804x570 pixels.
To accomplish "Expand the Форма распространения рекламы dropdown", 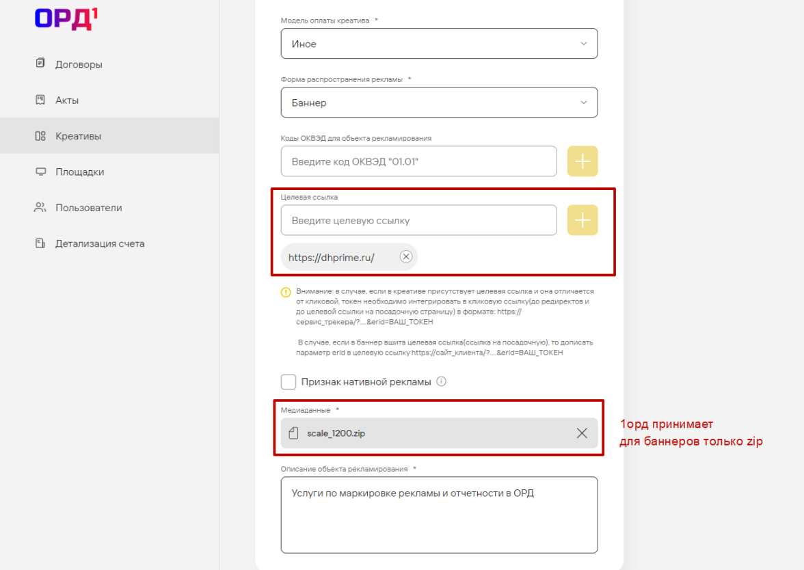I will (x=439, y=103).
